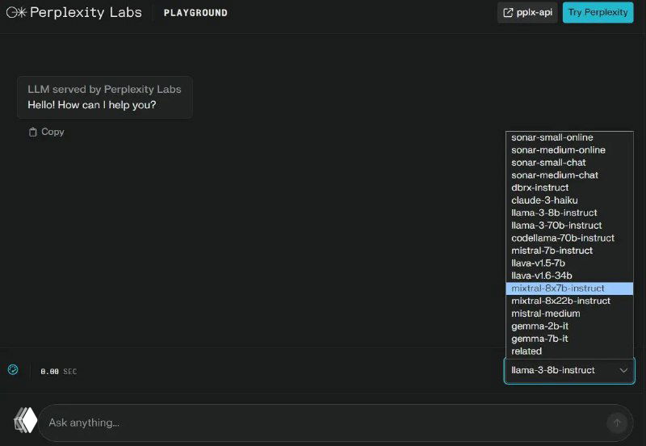Choose llava-v1.5-7b option
This screenshot has width=646, height=446.
(569, 263)
